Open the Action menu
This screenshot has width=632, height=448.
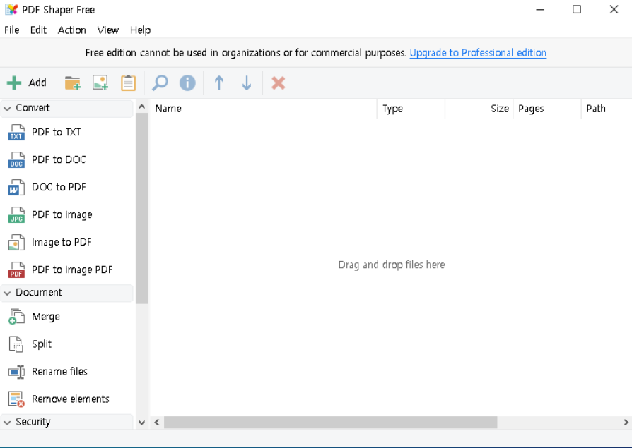(71, 30)
